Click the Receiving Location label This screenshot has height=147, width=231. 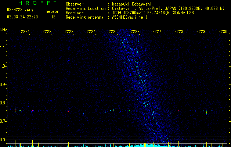[x=86, y=8]
